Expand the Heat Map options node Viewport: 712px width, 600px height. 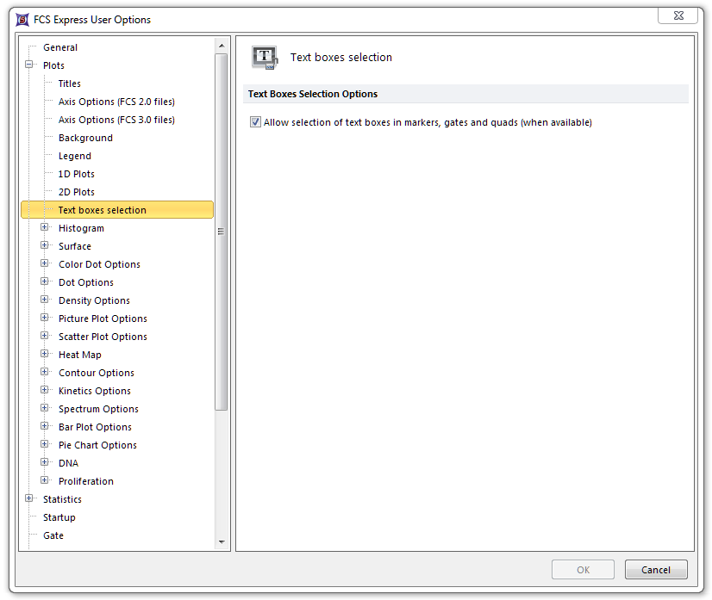(45, 354)
